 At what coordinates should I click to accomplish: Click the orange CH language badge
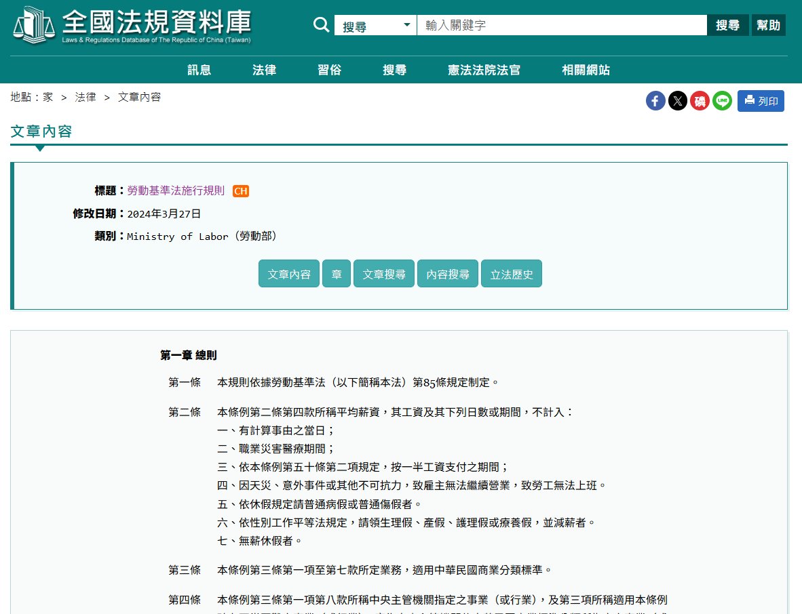[241, 191]
